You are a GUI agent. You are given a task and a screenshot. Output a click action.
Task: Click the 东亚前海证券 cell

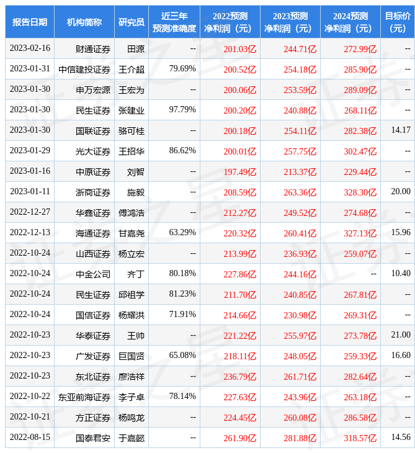[x=84, y=398]
